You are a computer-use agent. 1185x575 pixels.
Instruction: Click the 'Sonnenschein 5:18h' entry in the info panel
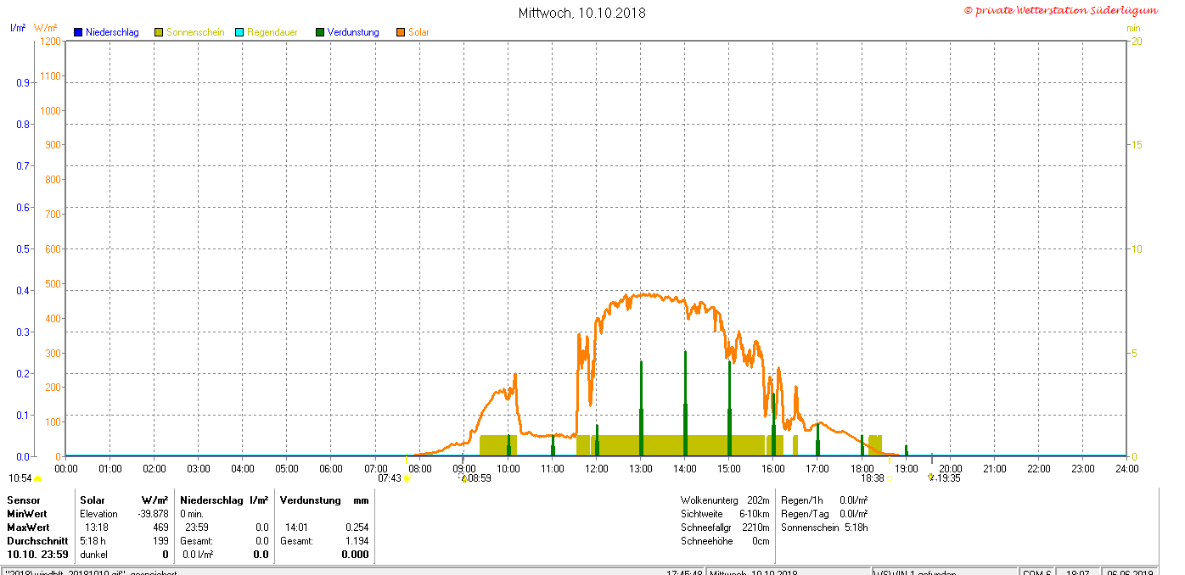[824, 528]
